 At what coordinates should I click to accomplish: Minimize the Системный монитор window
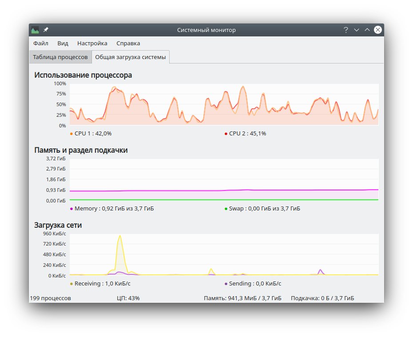click(x=356, y=30)
